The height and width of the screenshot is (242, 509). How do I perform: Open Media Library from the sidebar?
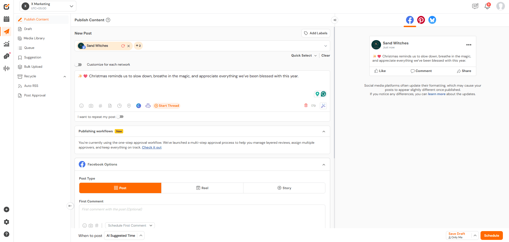click(x=34, y=38)
